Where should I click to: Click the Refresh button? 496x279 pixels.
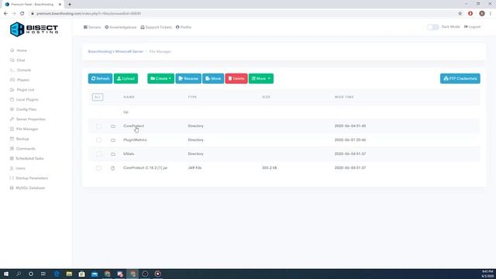pos(100,78)
